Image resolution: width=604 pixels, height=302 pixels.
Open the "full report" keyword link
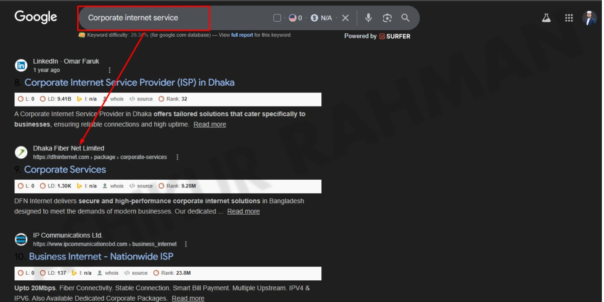pos(242,35)
